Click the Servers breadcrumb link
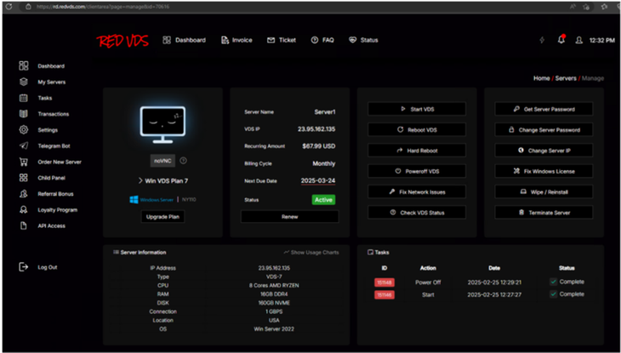621x353 pixels. pyautogui.click(x=566, y=78)
